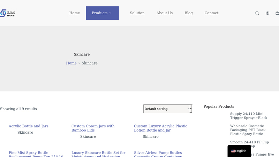The image size is (279, 157).
Task: Visit the Blog page
Action: tap(189, 13)
